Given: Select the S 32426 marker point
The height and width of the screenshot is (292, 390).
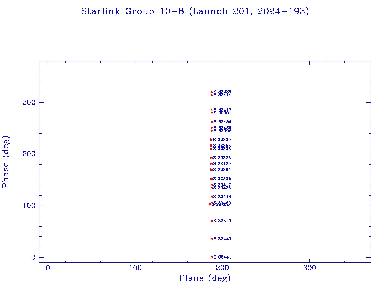Looking at the screenshot, I should (212, 122).
